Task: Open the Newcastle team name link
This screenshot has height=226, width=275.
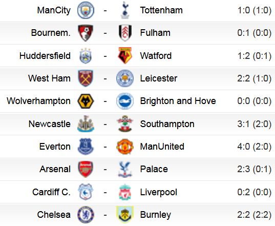Action: pyautogui.click(x=50, y=124)
